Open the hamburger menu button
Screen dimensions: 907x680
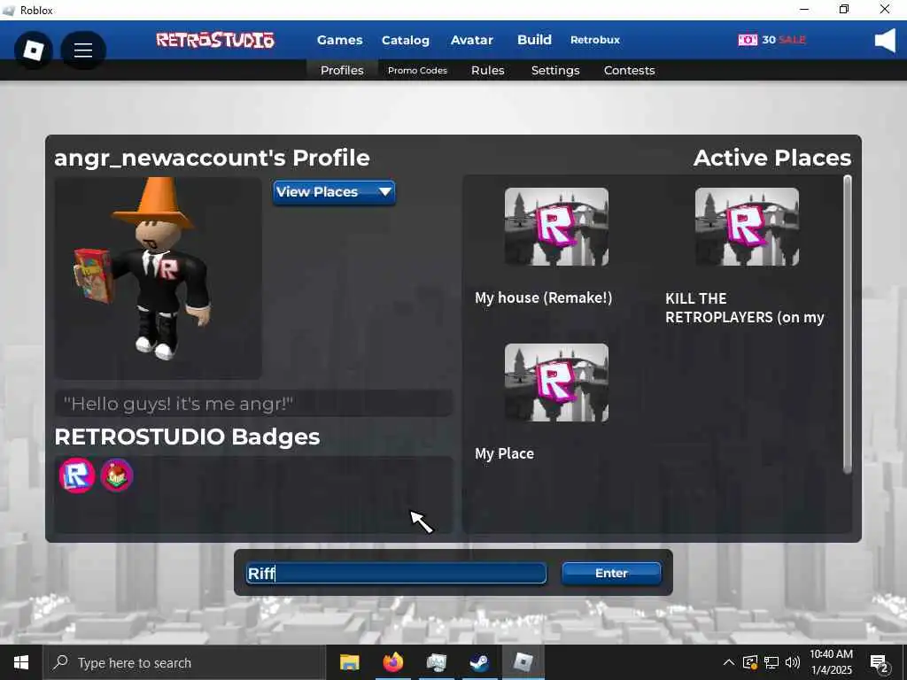(x=82, y=50)
